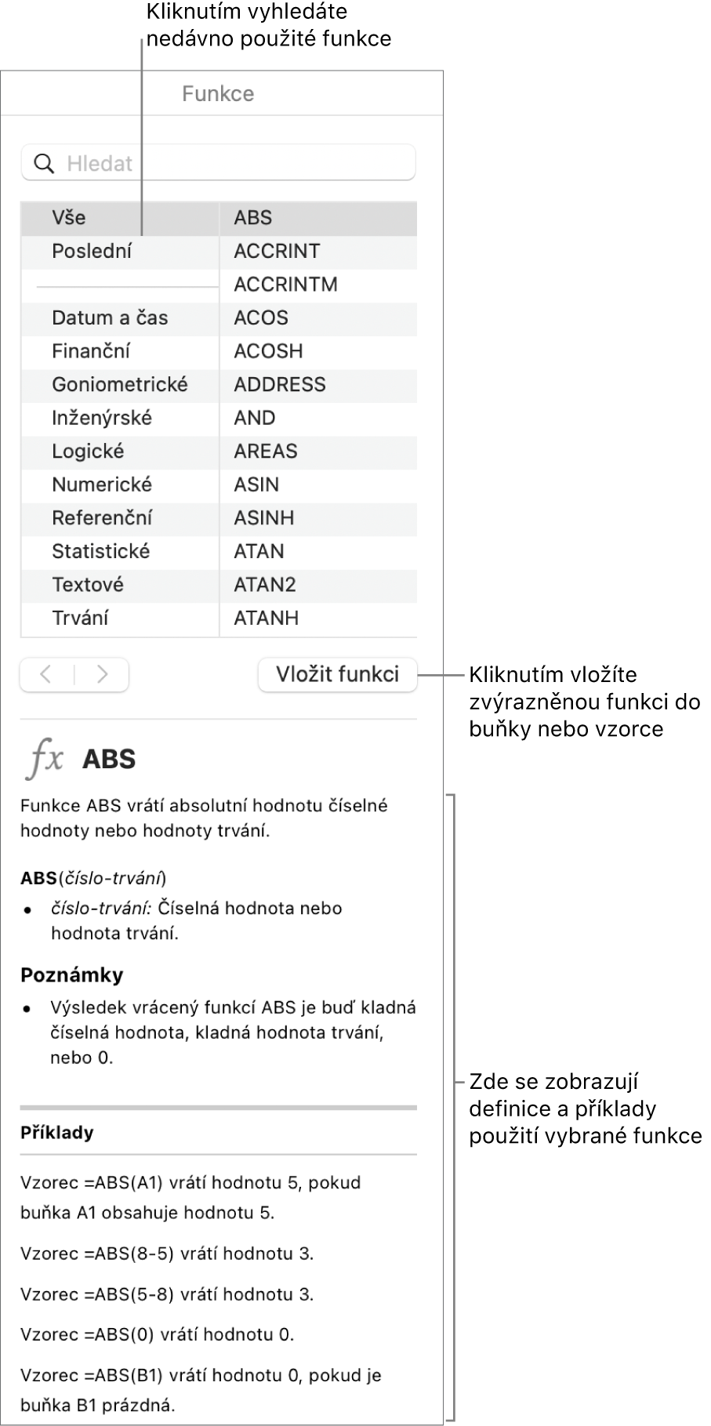This screenshot has width=711, height=1426.
Task: Select the Inženýrské category
Action: coord(119,418)
